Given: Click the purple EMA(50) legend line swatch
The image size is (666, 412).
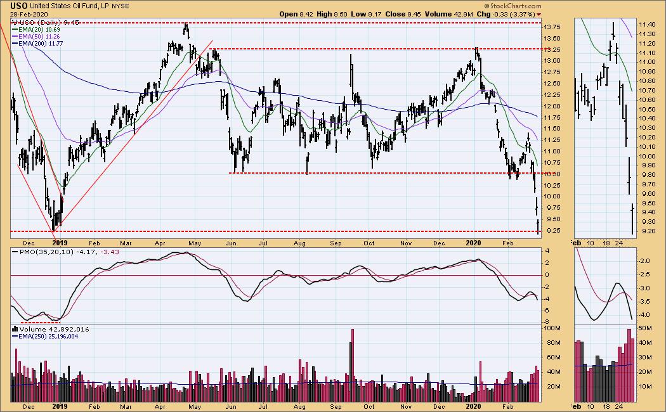Looking at the screenshot, I should (15, 37).
